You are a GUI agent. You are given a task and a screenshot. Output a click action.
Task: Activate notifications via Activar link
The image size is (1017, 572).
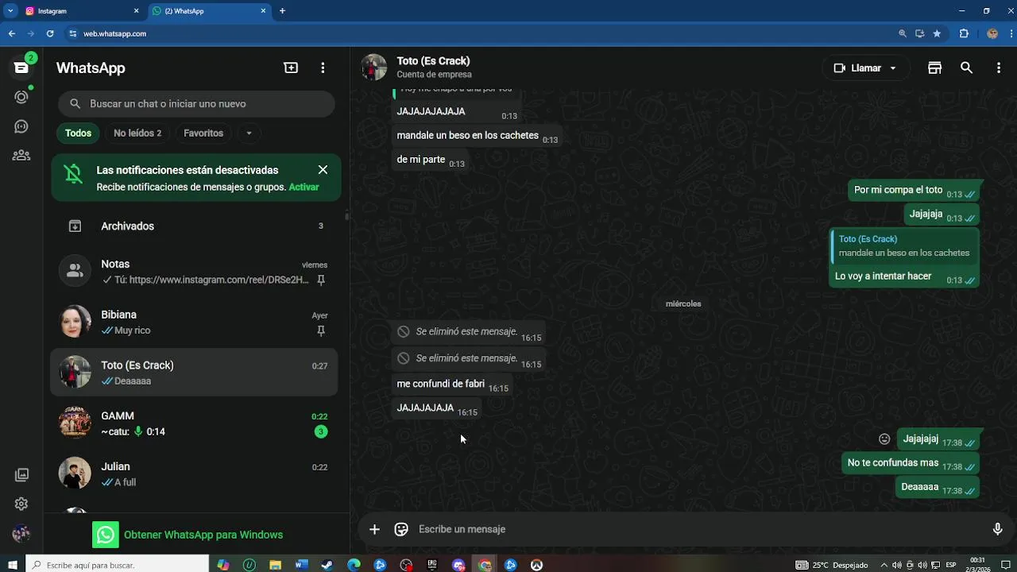coord(304,187)
